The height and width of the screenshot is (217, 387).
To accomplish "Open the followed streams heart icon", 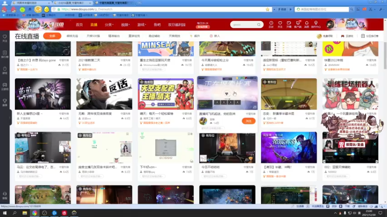I will pos(280,23).
